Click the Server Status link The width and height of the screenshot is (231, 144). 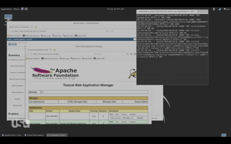141,102
